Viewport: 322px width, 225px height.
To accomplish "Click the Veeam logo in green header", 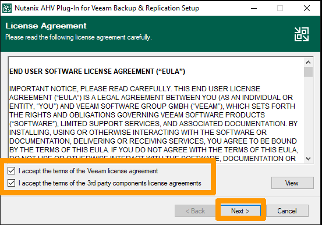I will pyautogui.click(x=302, y=34).
